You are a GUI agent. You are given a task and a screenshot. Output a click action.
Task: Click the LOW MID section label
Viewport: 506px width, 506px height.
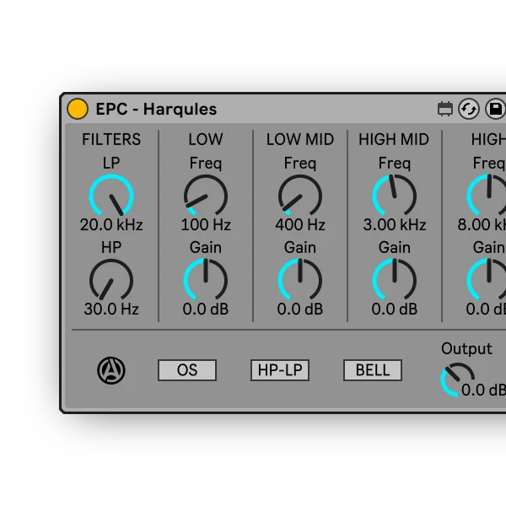coord(300,139)
